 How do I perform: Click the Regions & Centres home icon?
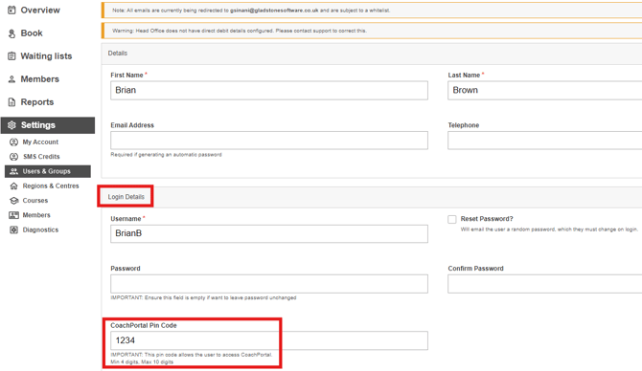[14, 185]
